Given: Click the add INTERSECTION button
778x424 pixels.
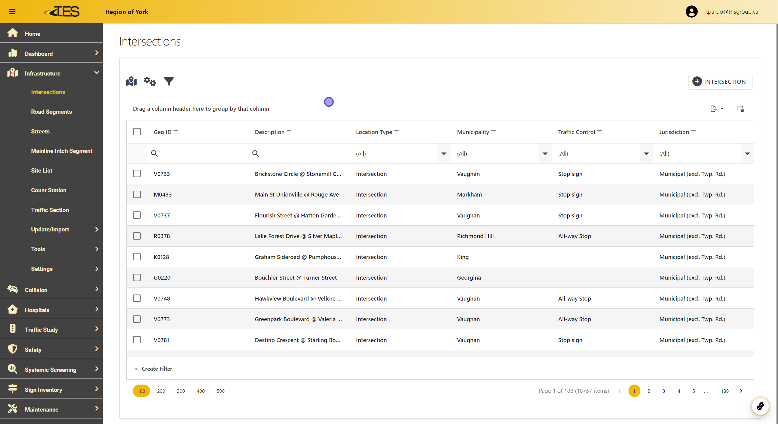Looking at the screenshot, I should [x=720, y=82].
